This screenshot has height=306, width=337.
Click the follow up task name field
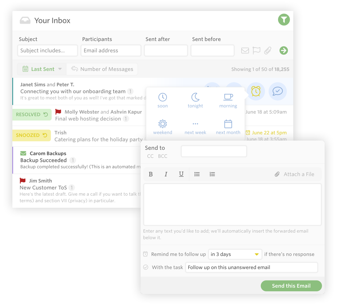coord(251,267)
